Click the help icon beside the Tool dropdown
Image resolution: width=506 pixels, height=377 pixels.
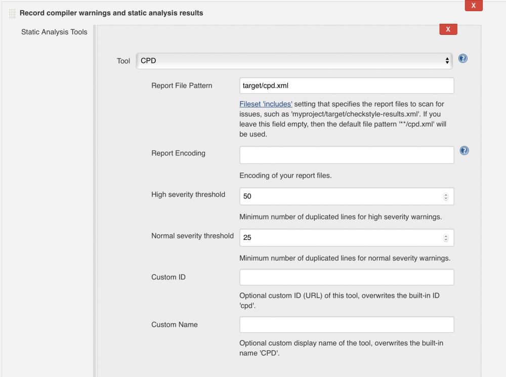pyautogui.click(x=462, y=58)
